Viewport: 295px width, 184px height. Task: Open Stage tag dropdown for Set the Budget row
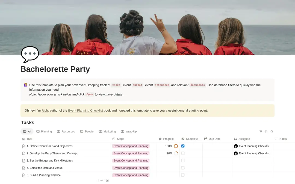(x=131, y=161)
